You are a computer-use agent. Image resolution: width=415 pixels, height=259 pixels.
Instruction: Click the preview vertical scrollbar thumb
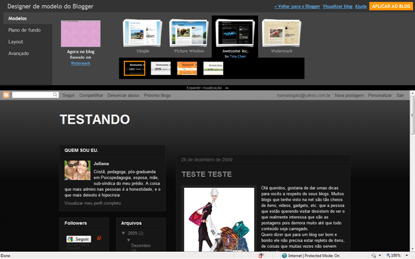point(412,115)
